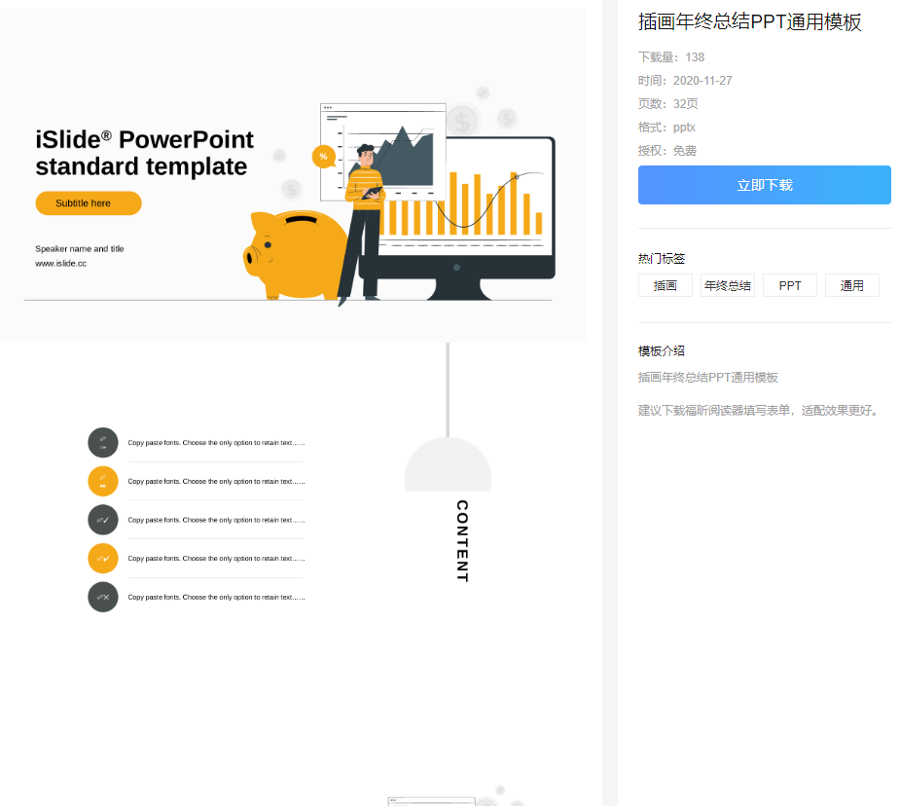Click the 通用 tag
Screen dimensions: 900x806
[x=851, y=284]
